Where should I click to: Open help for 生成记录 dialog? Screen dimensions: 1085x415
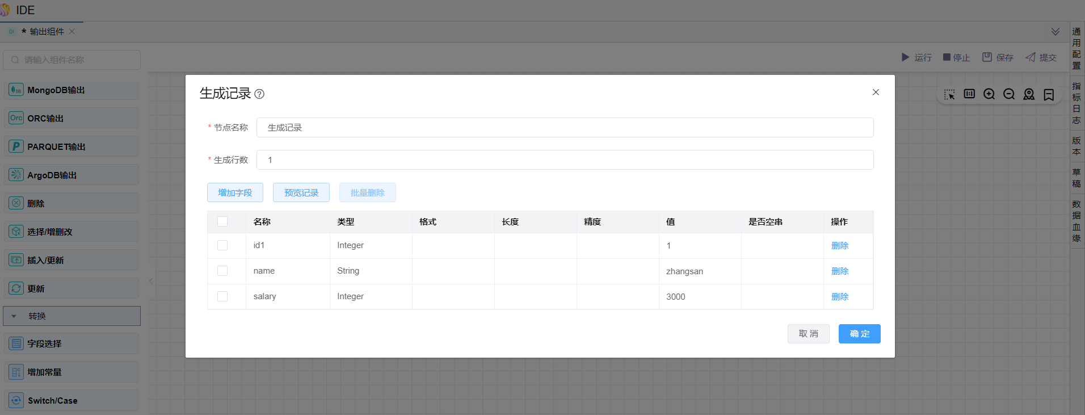pyautogui.click(x=259, y=94)
